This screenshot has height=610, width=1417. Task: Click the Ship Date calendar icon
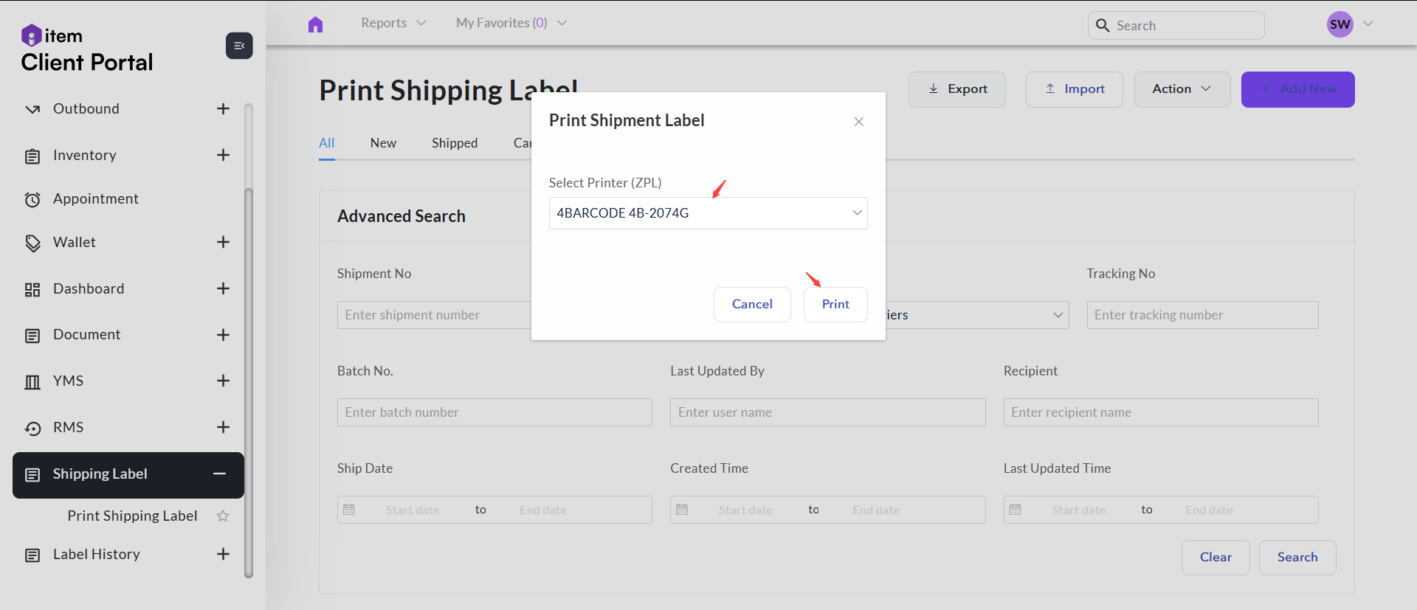tap(350, 510)
